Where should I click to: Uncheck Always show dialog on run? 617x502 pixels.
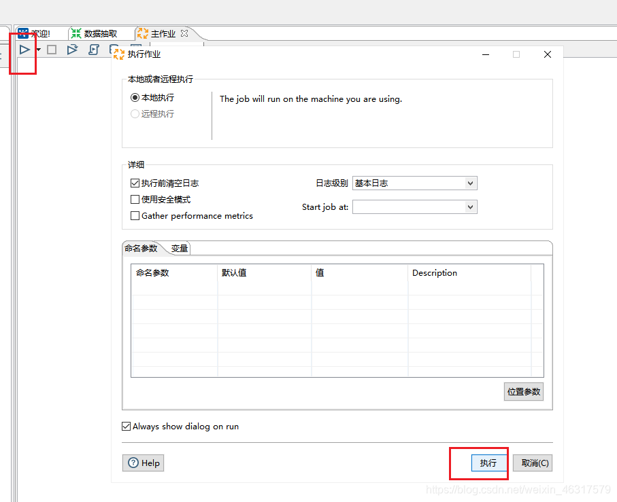[127, 426]
